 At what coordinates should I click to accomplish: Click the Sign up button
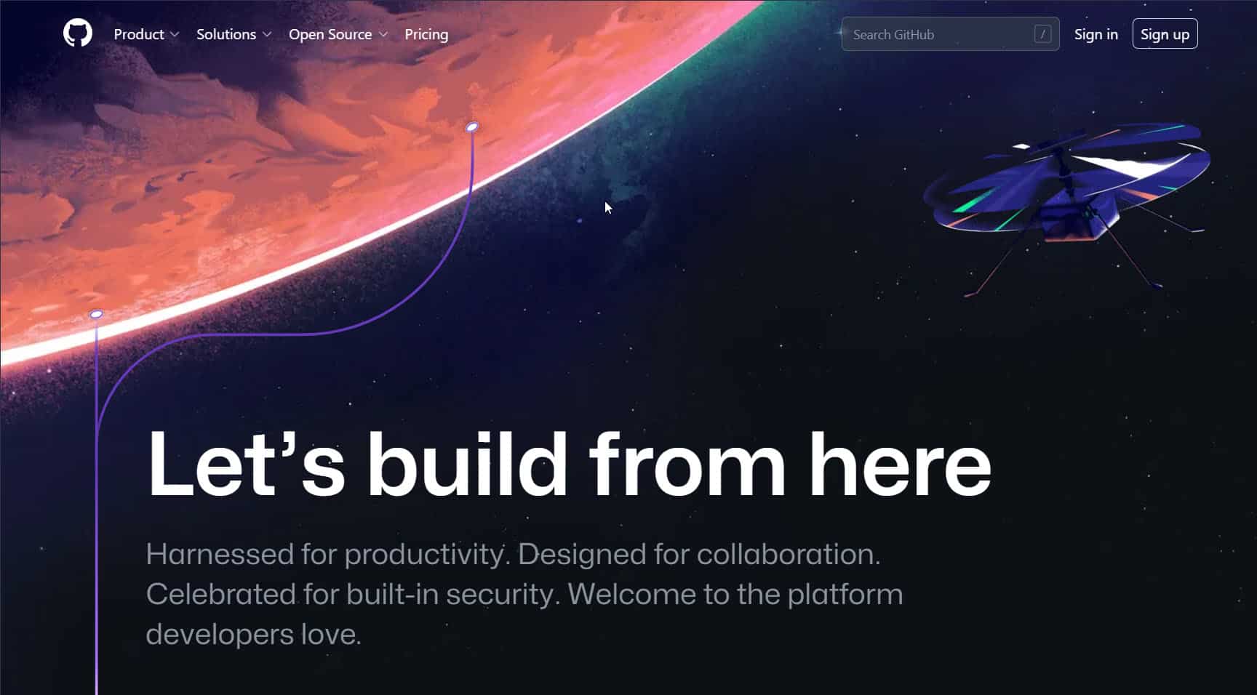click(1165, 34)
